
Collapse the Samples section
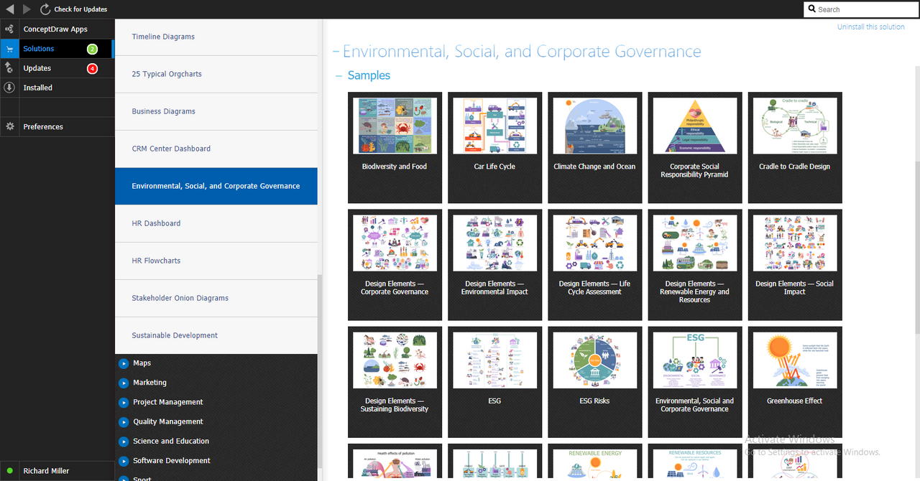tap(339, 75)
